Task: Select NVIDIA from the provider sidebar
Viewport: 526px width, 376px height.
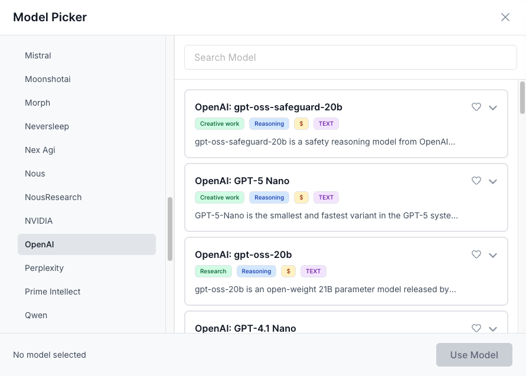Action: point(39,221)
